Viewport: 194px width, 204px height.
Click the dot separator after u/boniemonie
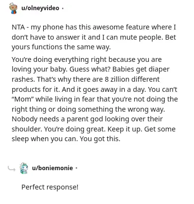[76, 168]
